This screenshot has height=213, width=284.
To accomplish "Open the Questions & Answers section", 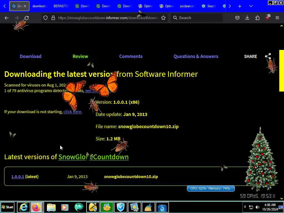I will coord(196,56).
